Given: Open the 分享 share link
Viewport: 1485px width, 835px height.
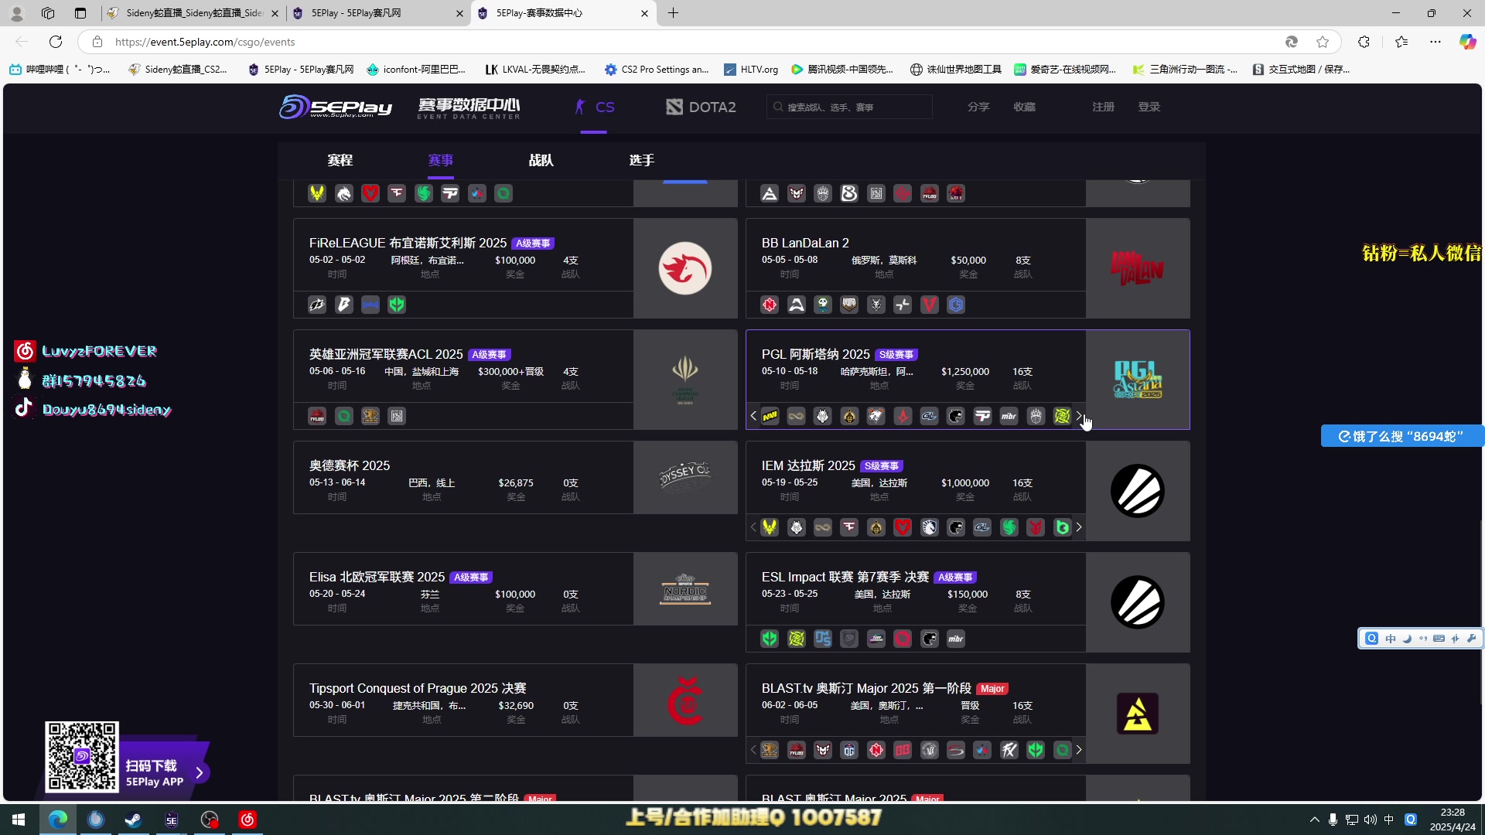Looking at the screenshot, I should point(978,107).
